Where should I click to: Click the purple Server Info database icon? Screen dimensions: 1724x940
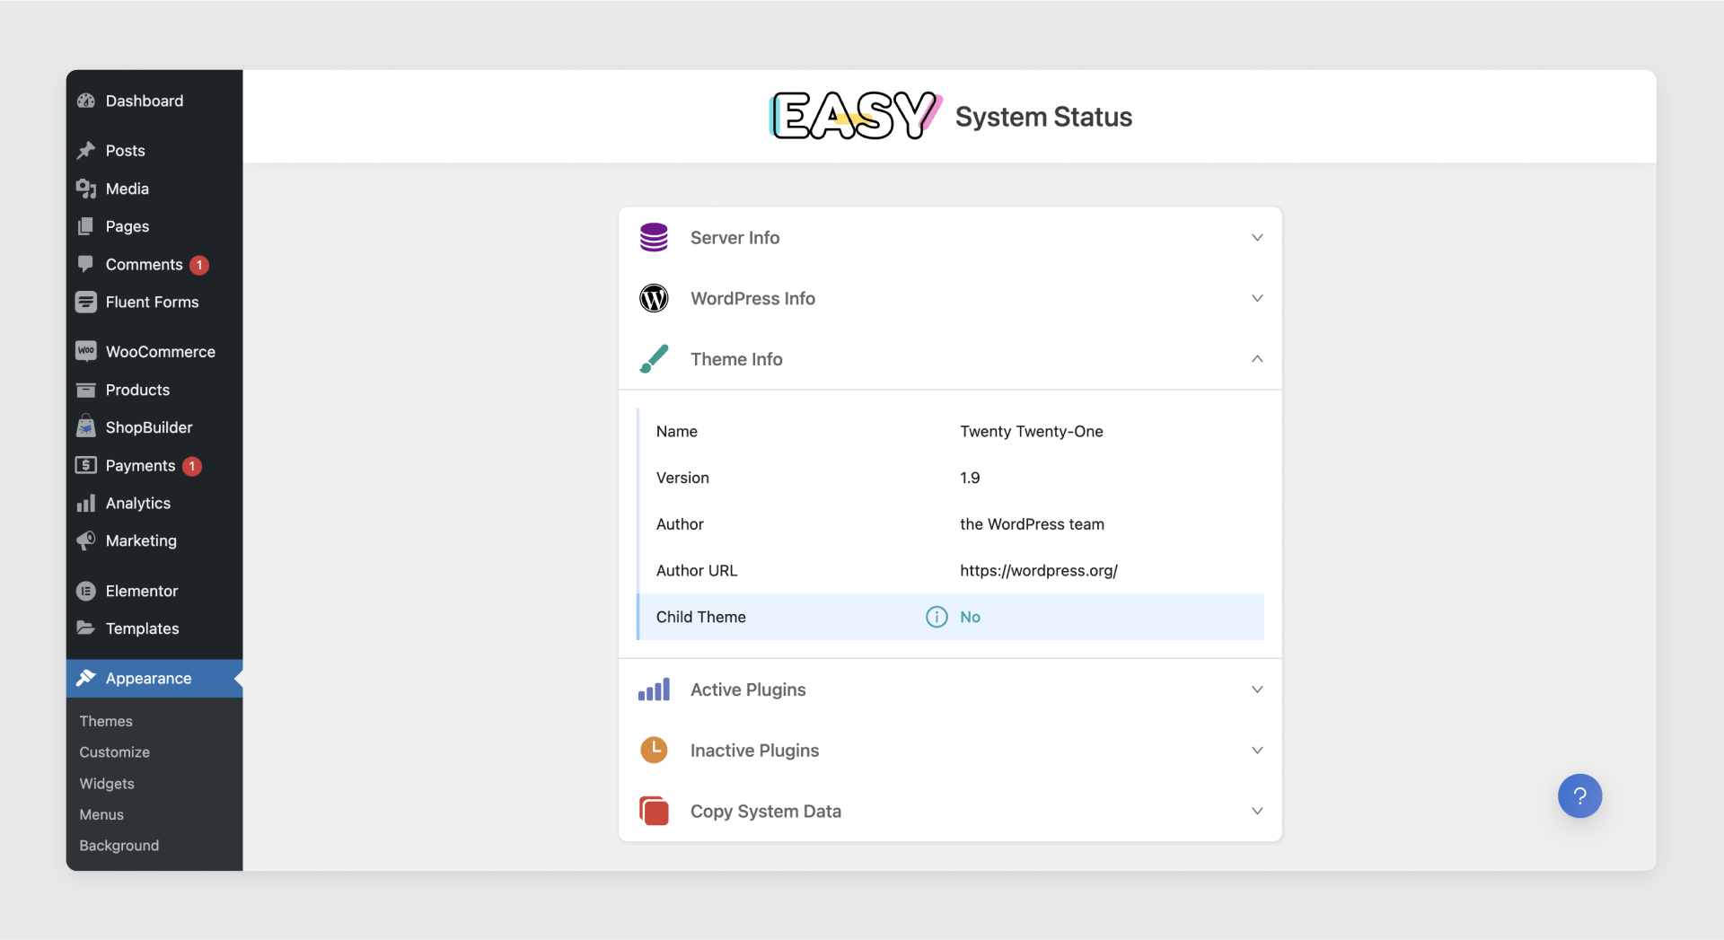coord(654,237)
